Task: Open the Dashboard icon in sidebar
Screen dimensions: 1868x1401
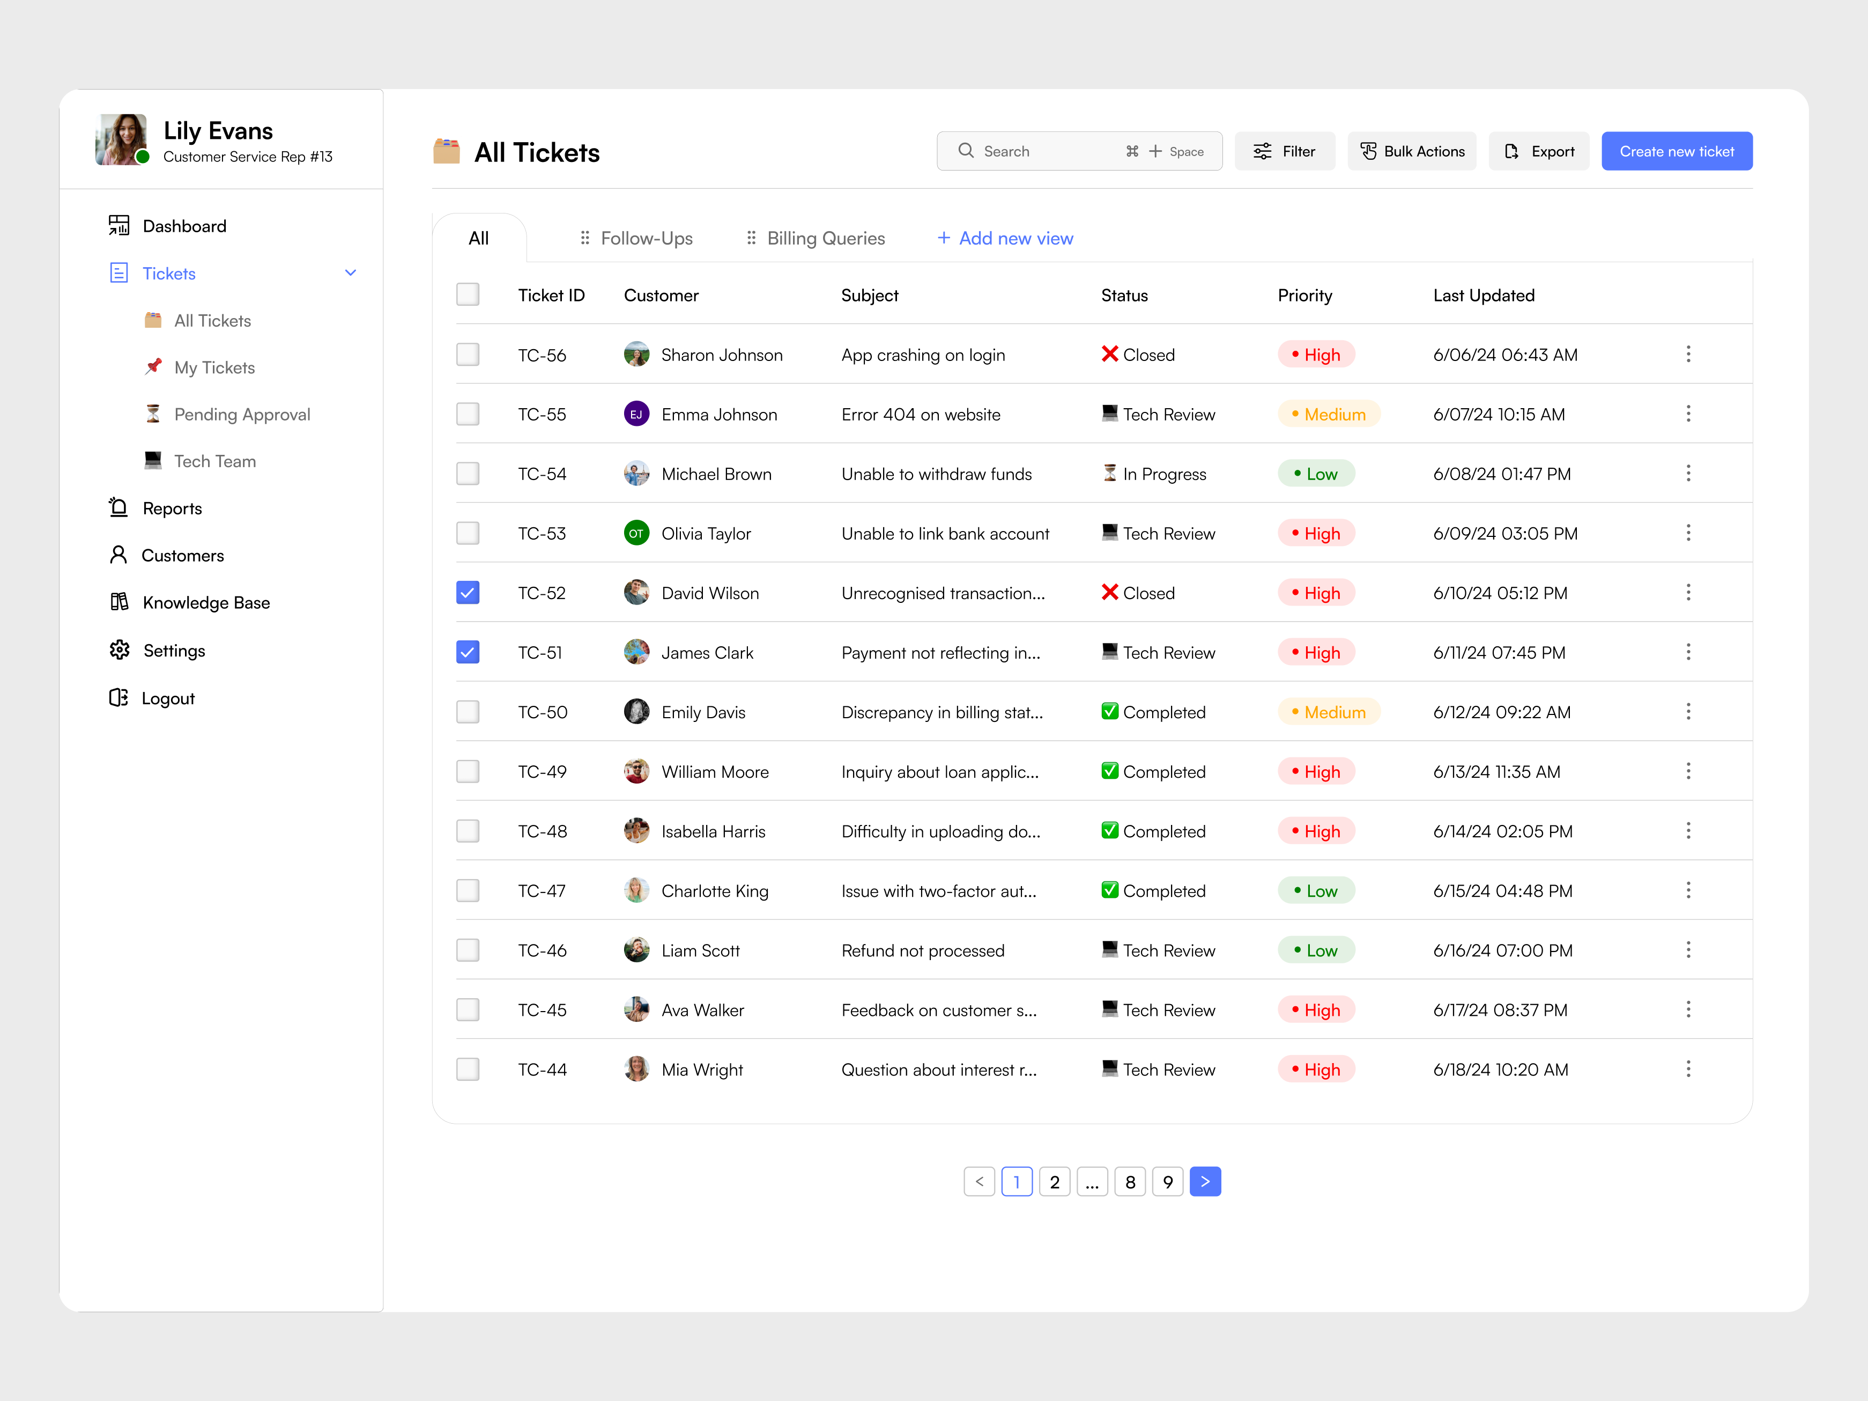Action: click(119, 226)
